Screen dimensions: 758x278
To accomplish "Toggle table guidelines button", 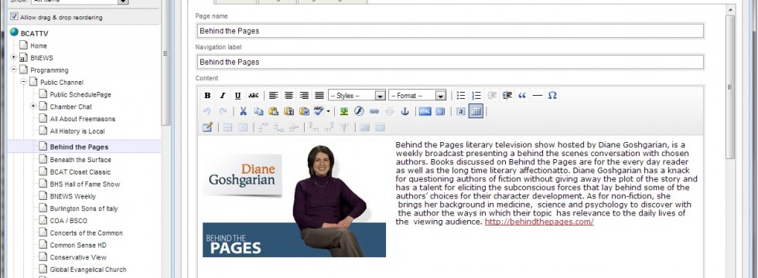I will (x=476, y=111).
